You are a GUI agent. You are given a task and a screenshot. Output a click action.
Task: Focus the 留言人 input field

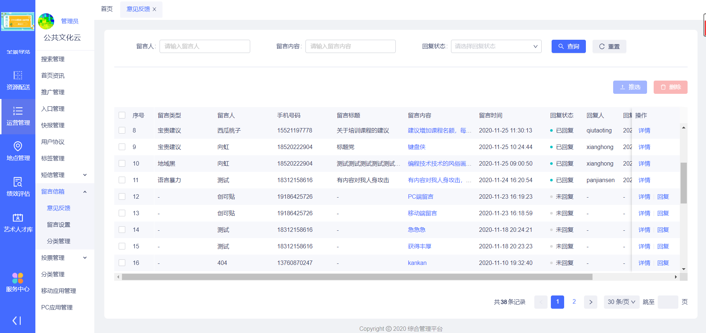click(x=205, y=46)
